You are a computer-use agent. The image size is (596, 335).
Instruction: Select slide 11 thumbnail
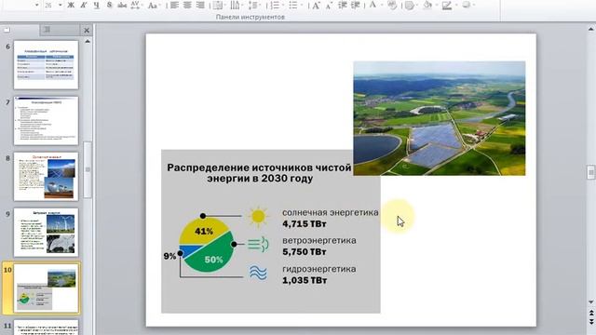(46, 328)
